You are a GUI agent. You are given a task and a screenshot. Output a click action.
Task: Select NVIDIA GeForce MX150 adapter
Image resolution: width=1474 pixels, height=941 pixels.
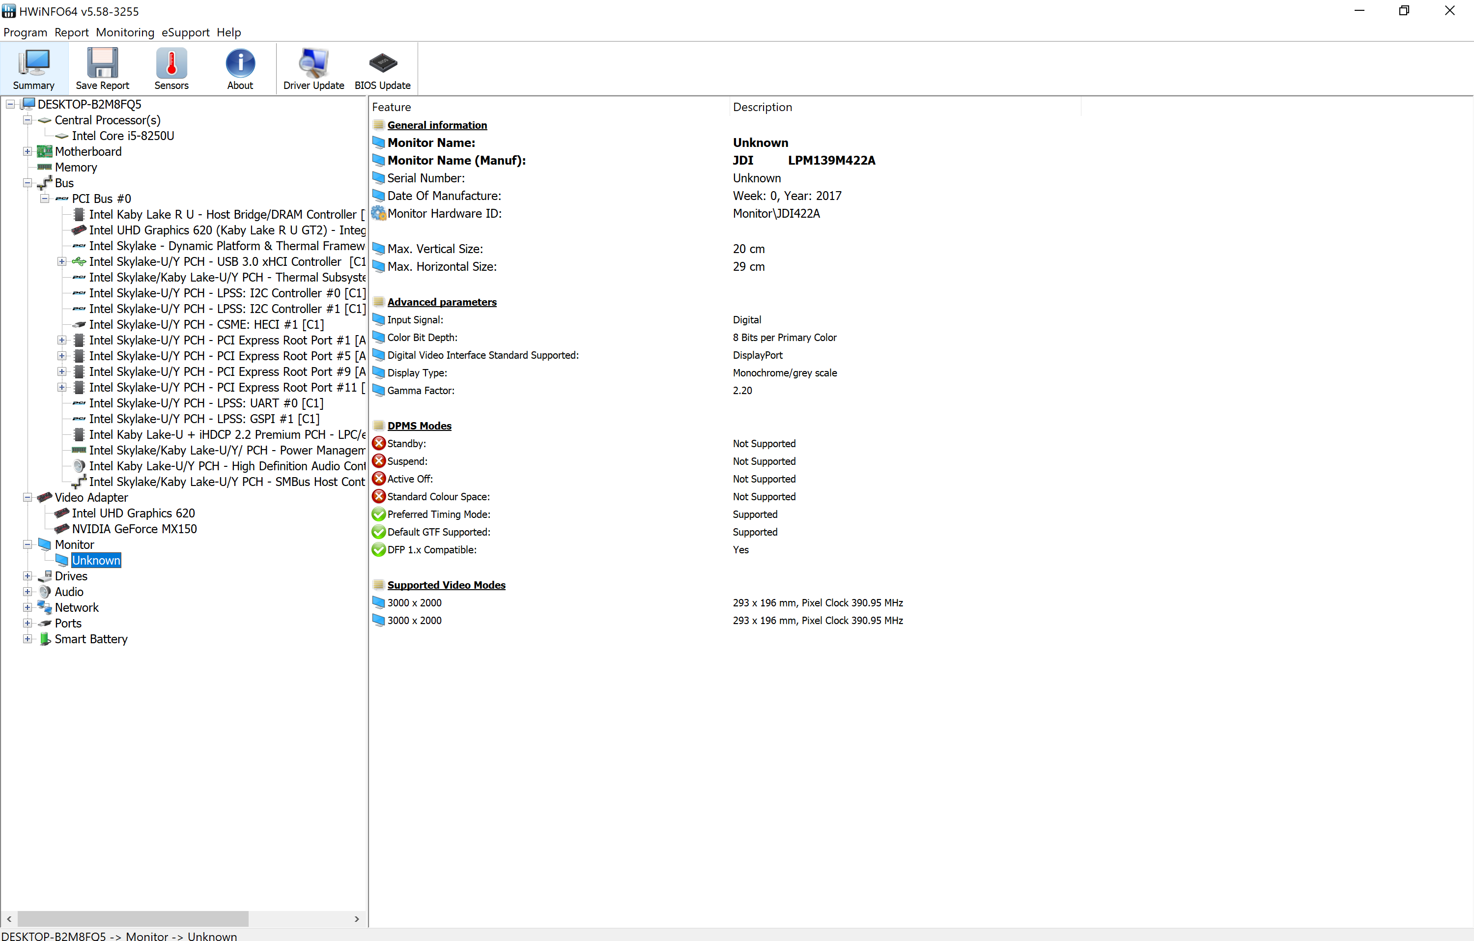click(x=134, y=529)
